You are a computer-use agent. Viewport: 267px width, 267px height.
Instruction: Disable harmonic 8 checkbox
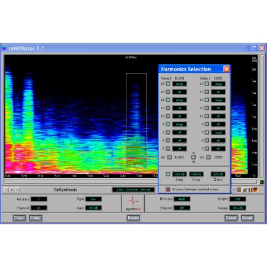(x=168, y=124)
